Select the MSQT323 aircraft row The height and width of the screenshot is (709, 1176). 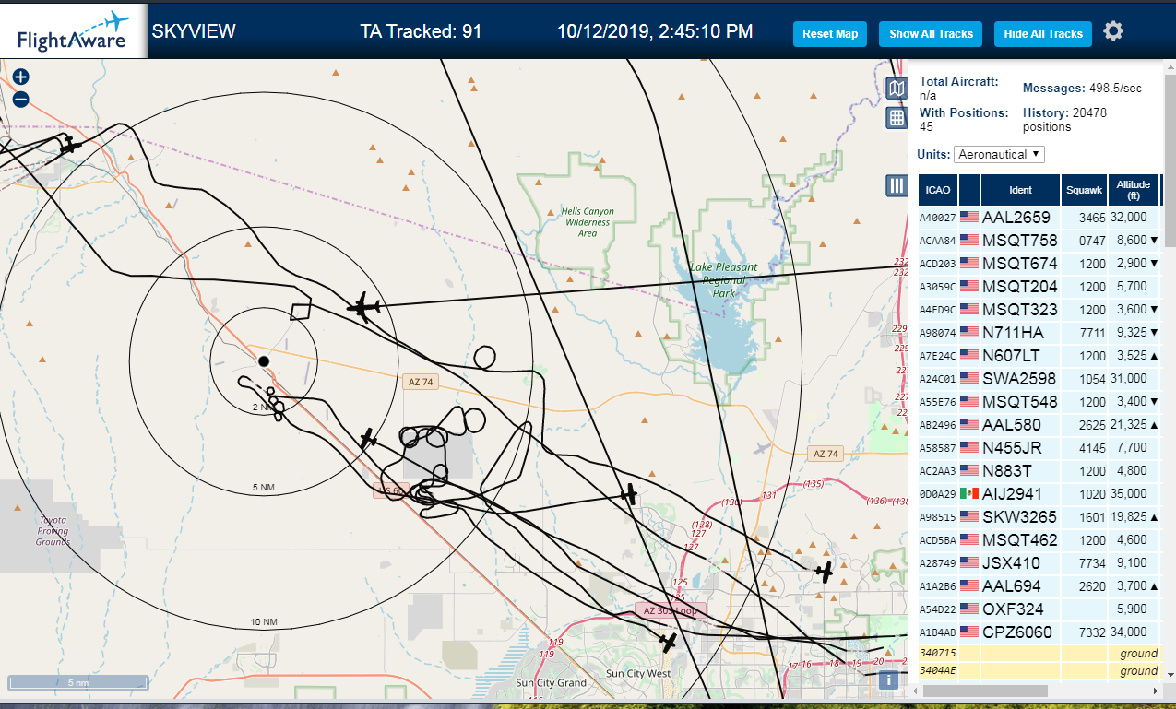tap(1039, 310)
